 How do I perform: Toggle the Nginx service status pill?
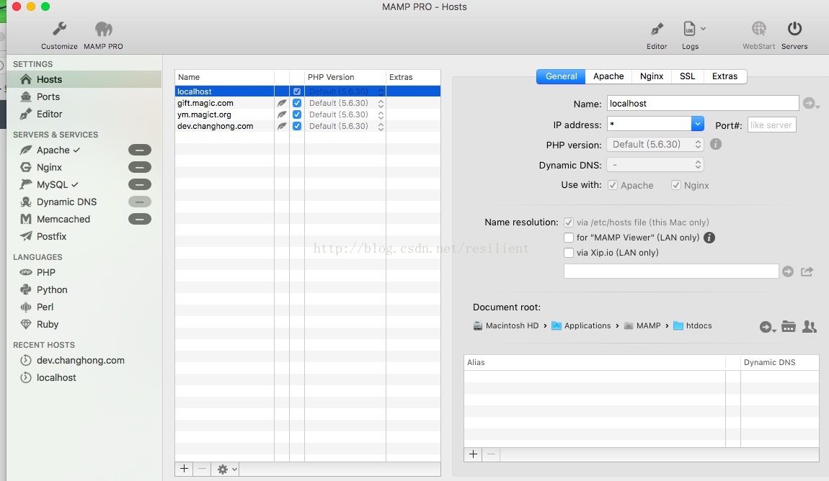[x=140, y=167]
